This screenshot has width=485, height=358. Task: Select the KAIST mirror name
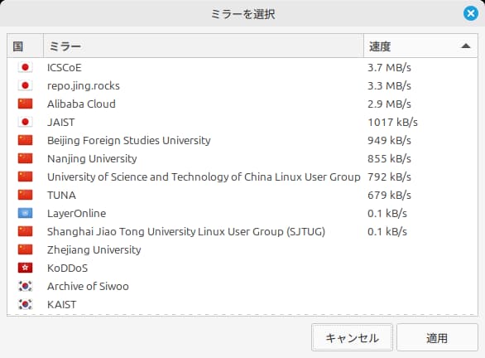pos(62,305)
